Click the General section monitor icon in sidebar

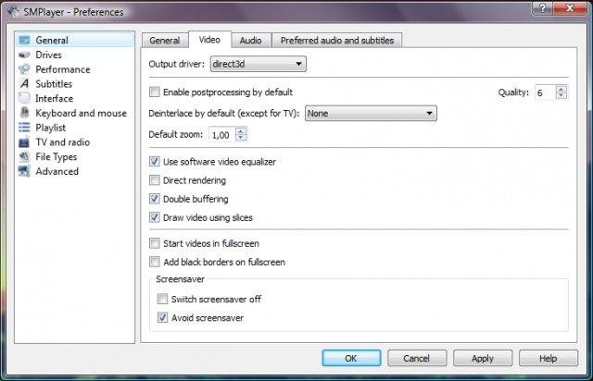24,40
